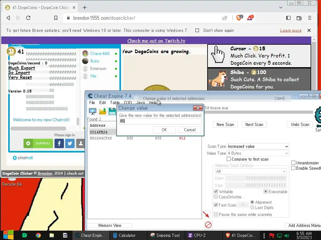Click the Much Export link
The image size is (321, 240).
[22, 68]
